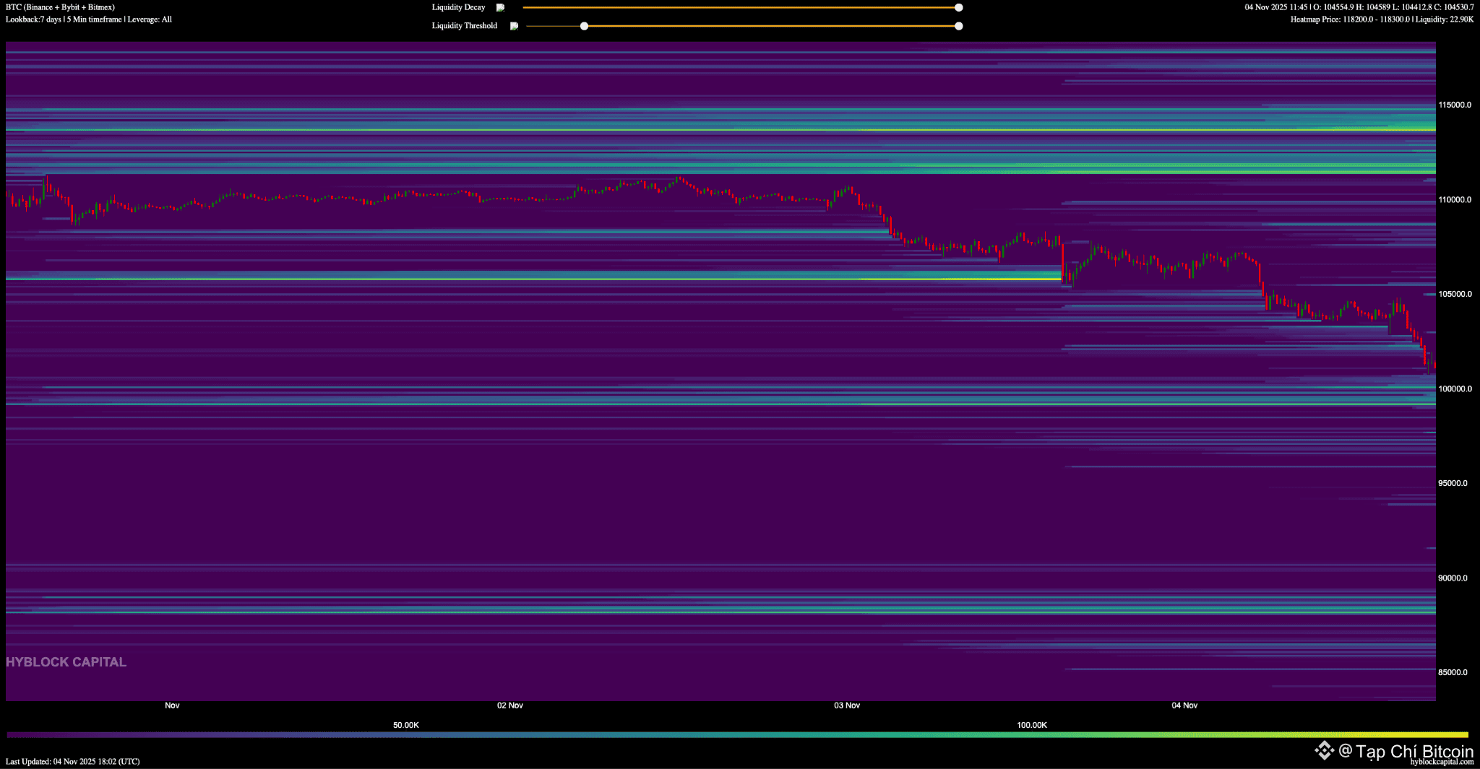Click the '04 Nov' date axis label
The width and height of the screenshot is (1480, 769).
pyautogui.click(x=1184, y=705)
